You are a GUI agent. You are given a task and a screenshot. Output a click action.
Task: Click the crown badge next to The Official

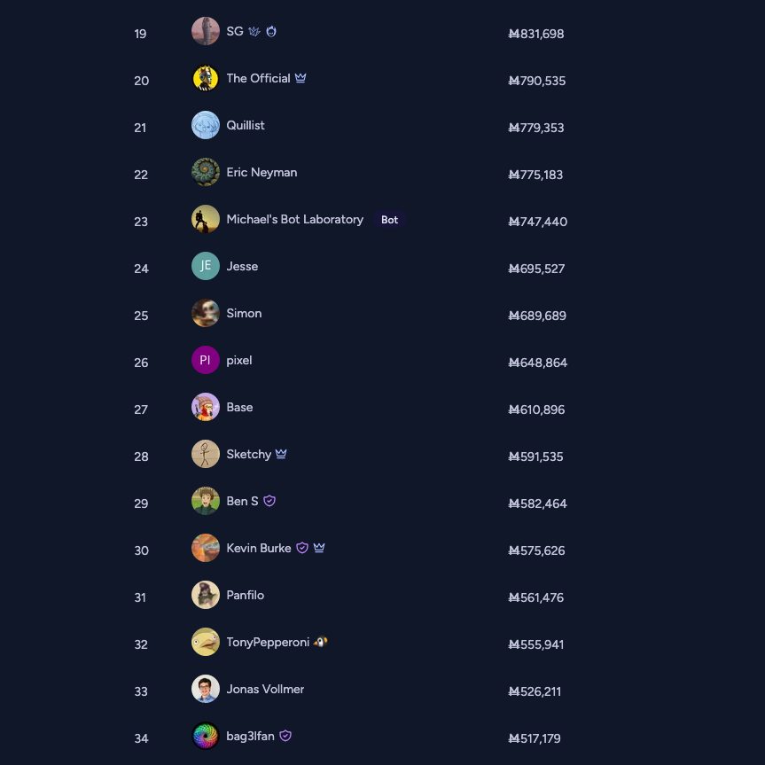[x=301, y=78]
